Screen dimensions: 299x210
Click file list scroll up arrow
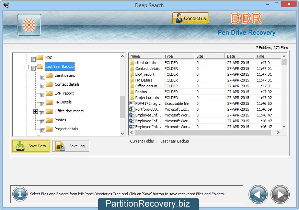284,56
